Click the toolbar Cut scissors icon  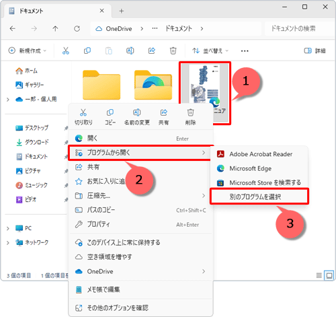tap(66, 50)
